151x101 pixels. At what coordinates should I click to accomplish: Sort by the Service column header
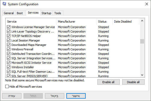pyautogui.click(x=31, y=22)
